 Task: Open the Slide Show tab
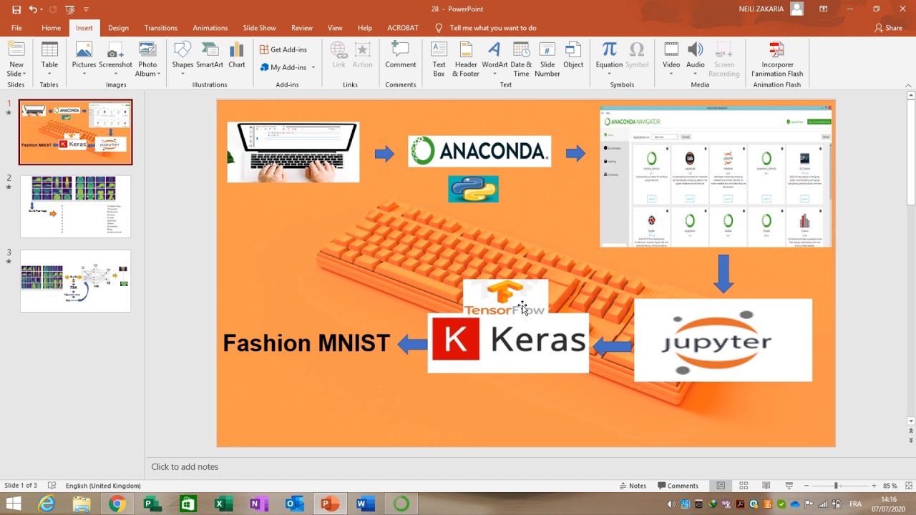(259, 28)
